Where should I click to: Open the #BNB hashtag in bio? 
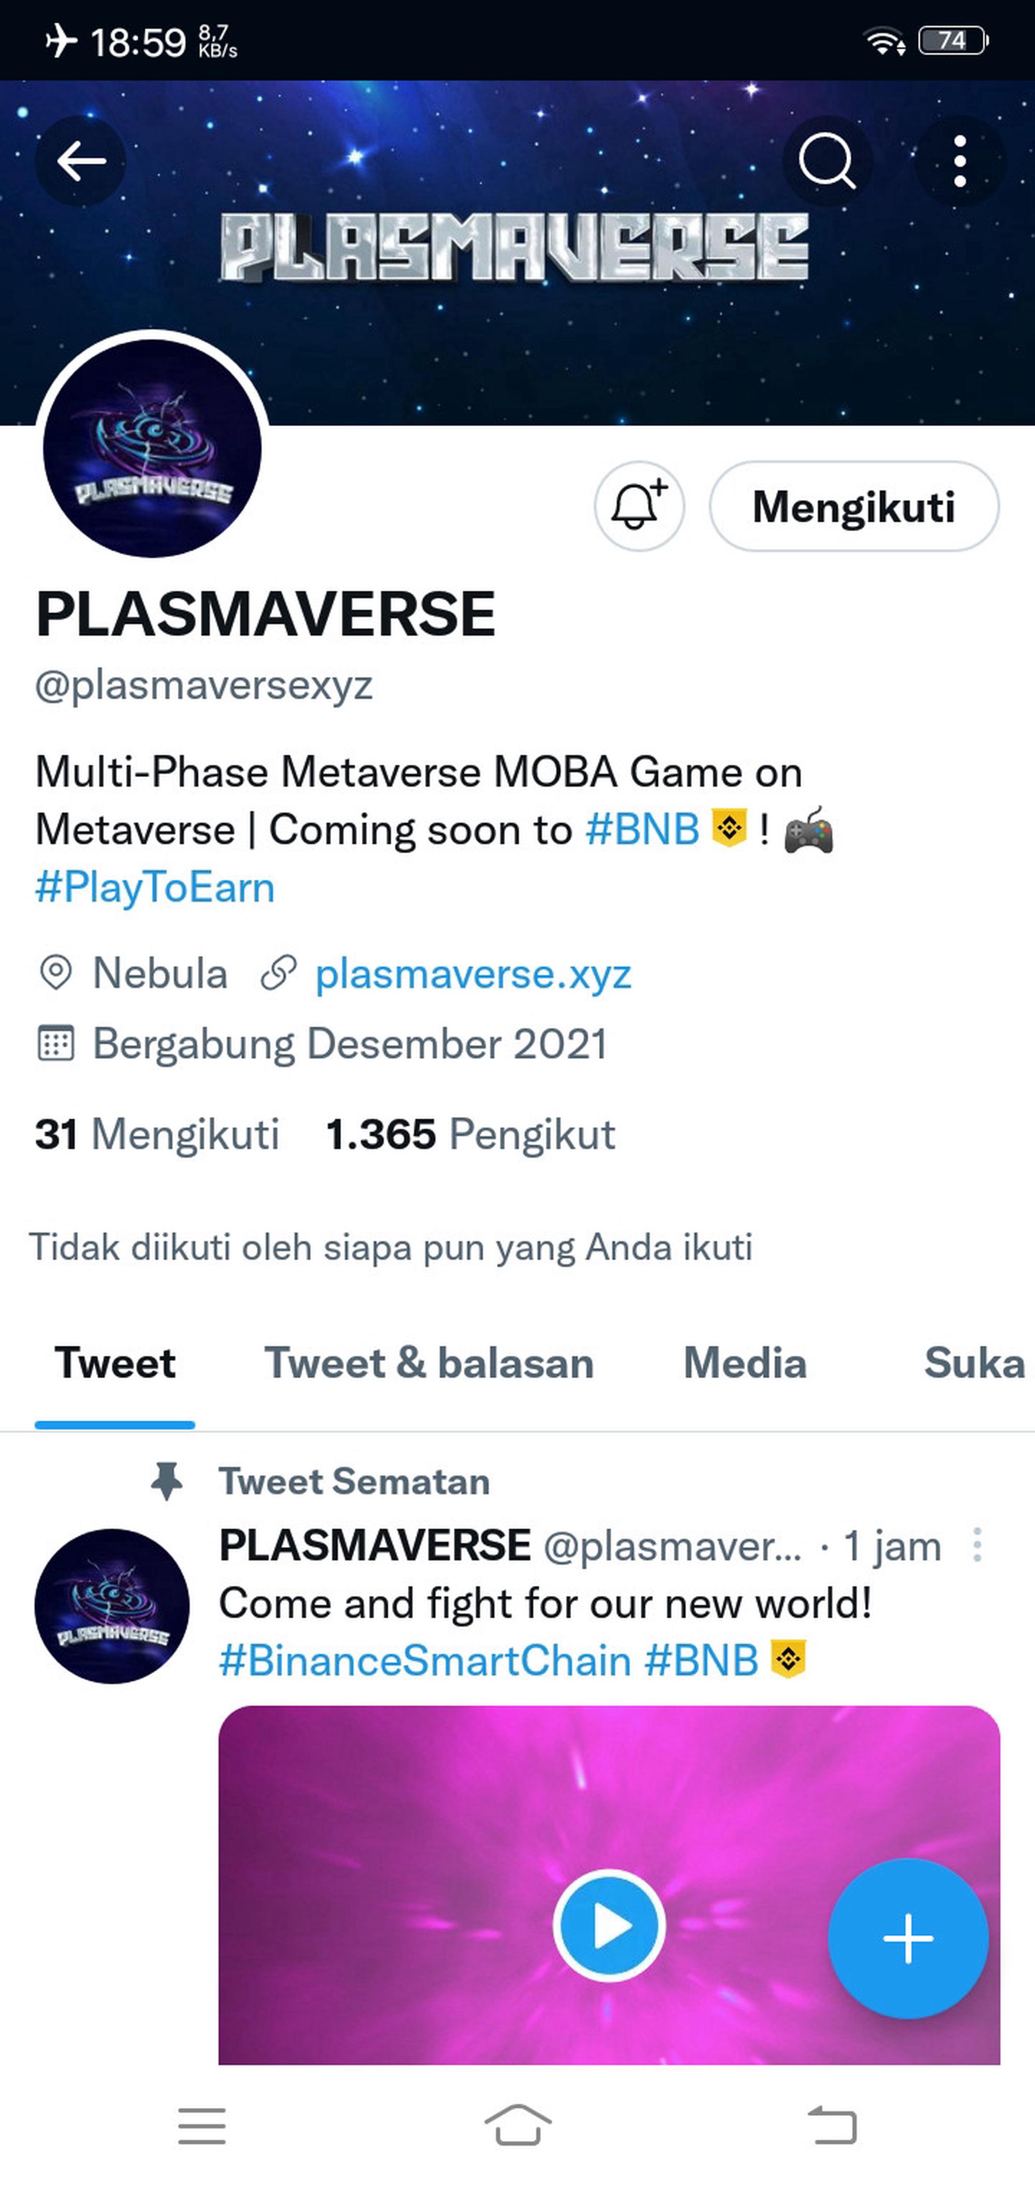[x=642, y=829]
